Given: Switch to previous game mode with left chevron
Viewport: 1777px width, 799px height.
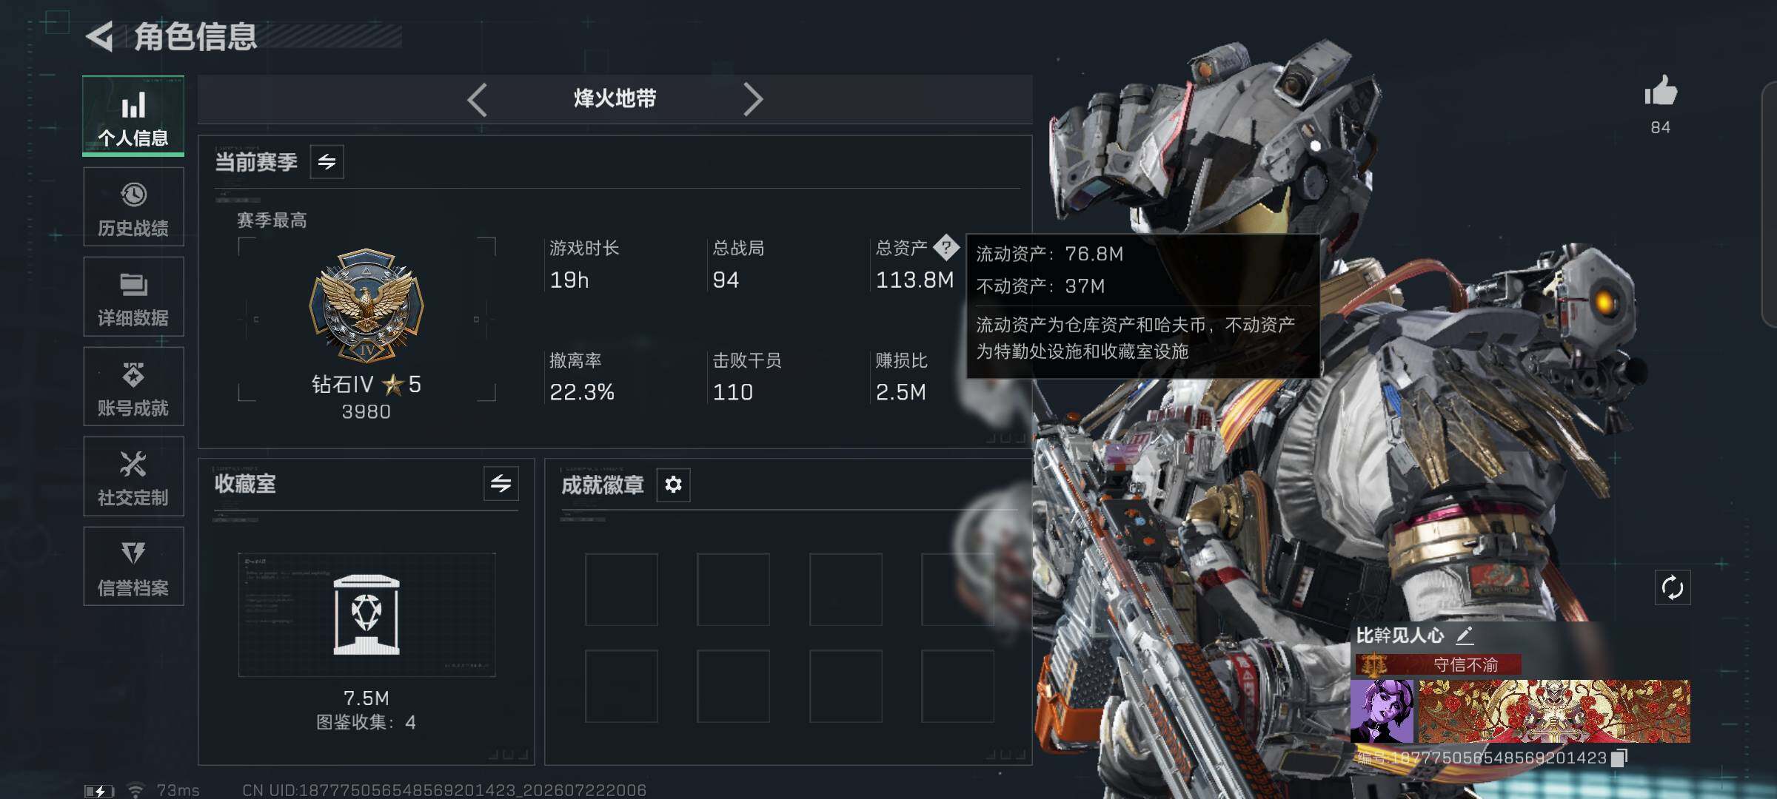Looking at the screenshot, I should (x=478, y=99).
